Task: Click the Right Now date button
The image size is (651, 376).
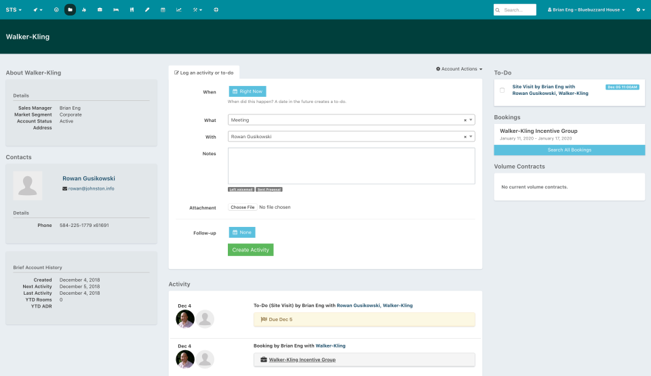Action: pyautogui.click(x=248, y=91)
